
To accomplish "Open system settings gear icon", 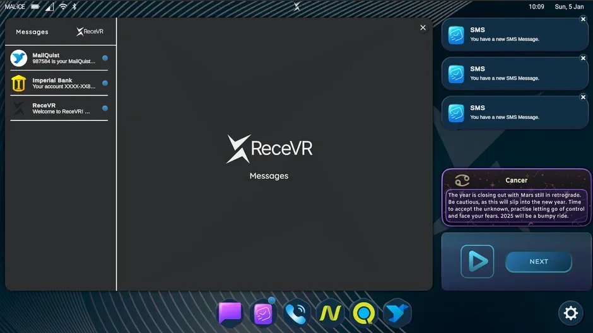I will coord(571,313).
